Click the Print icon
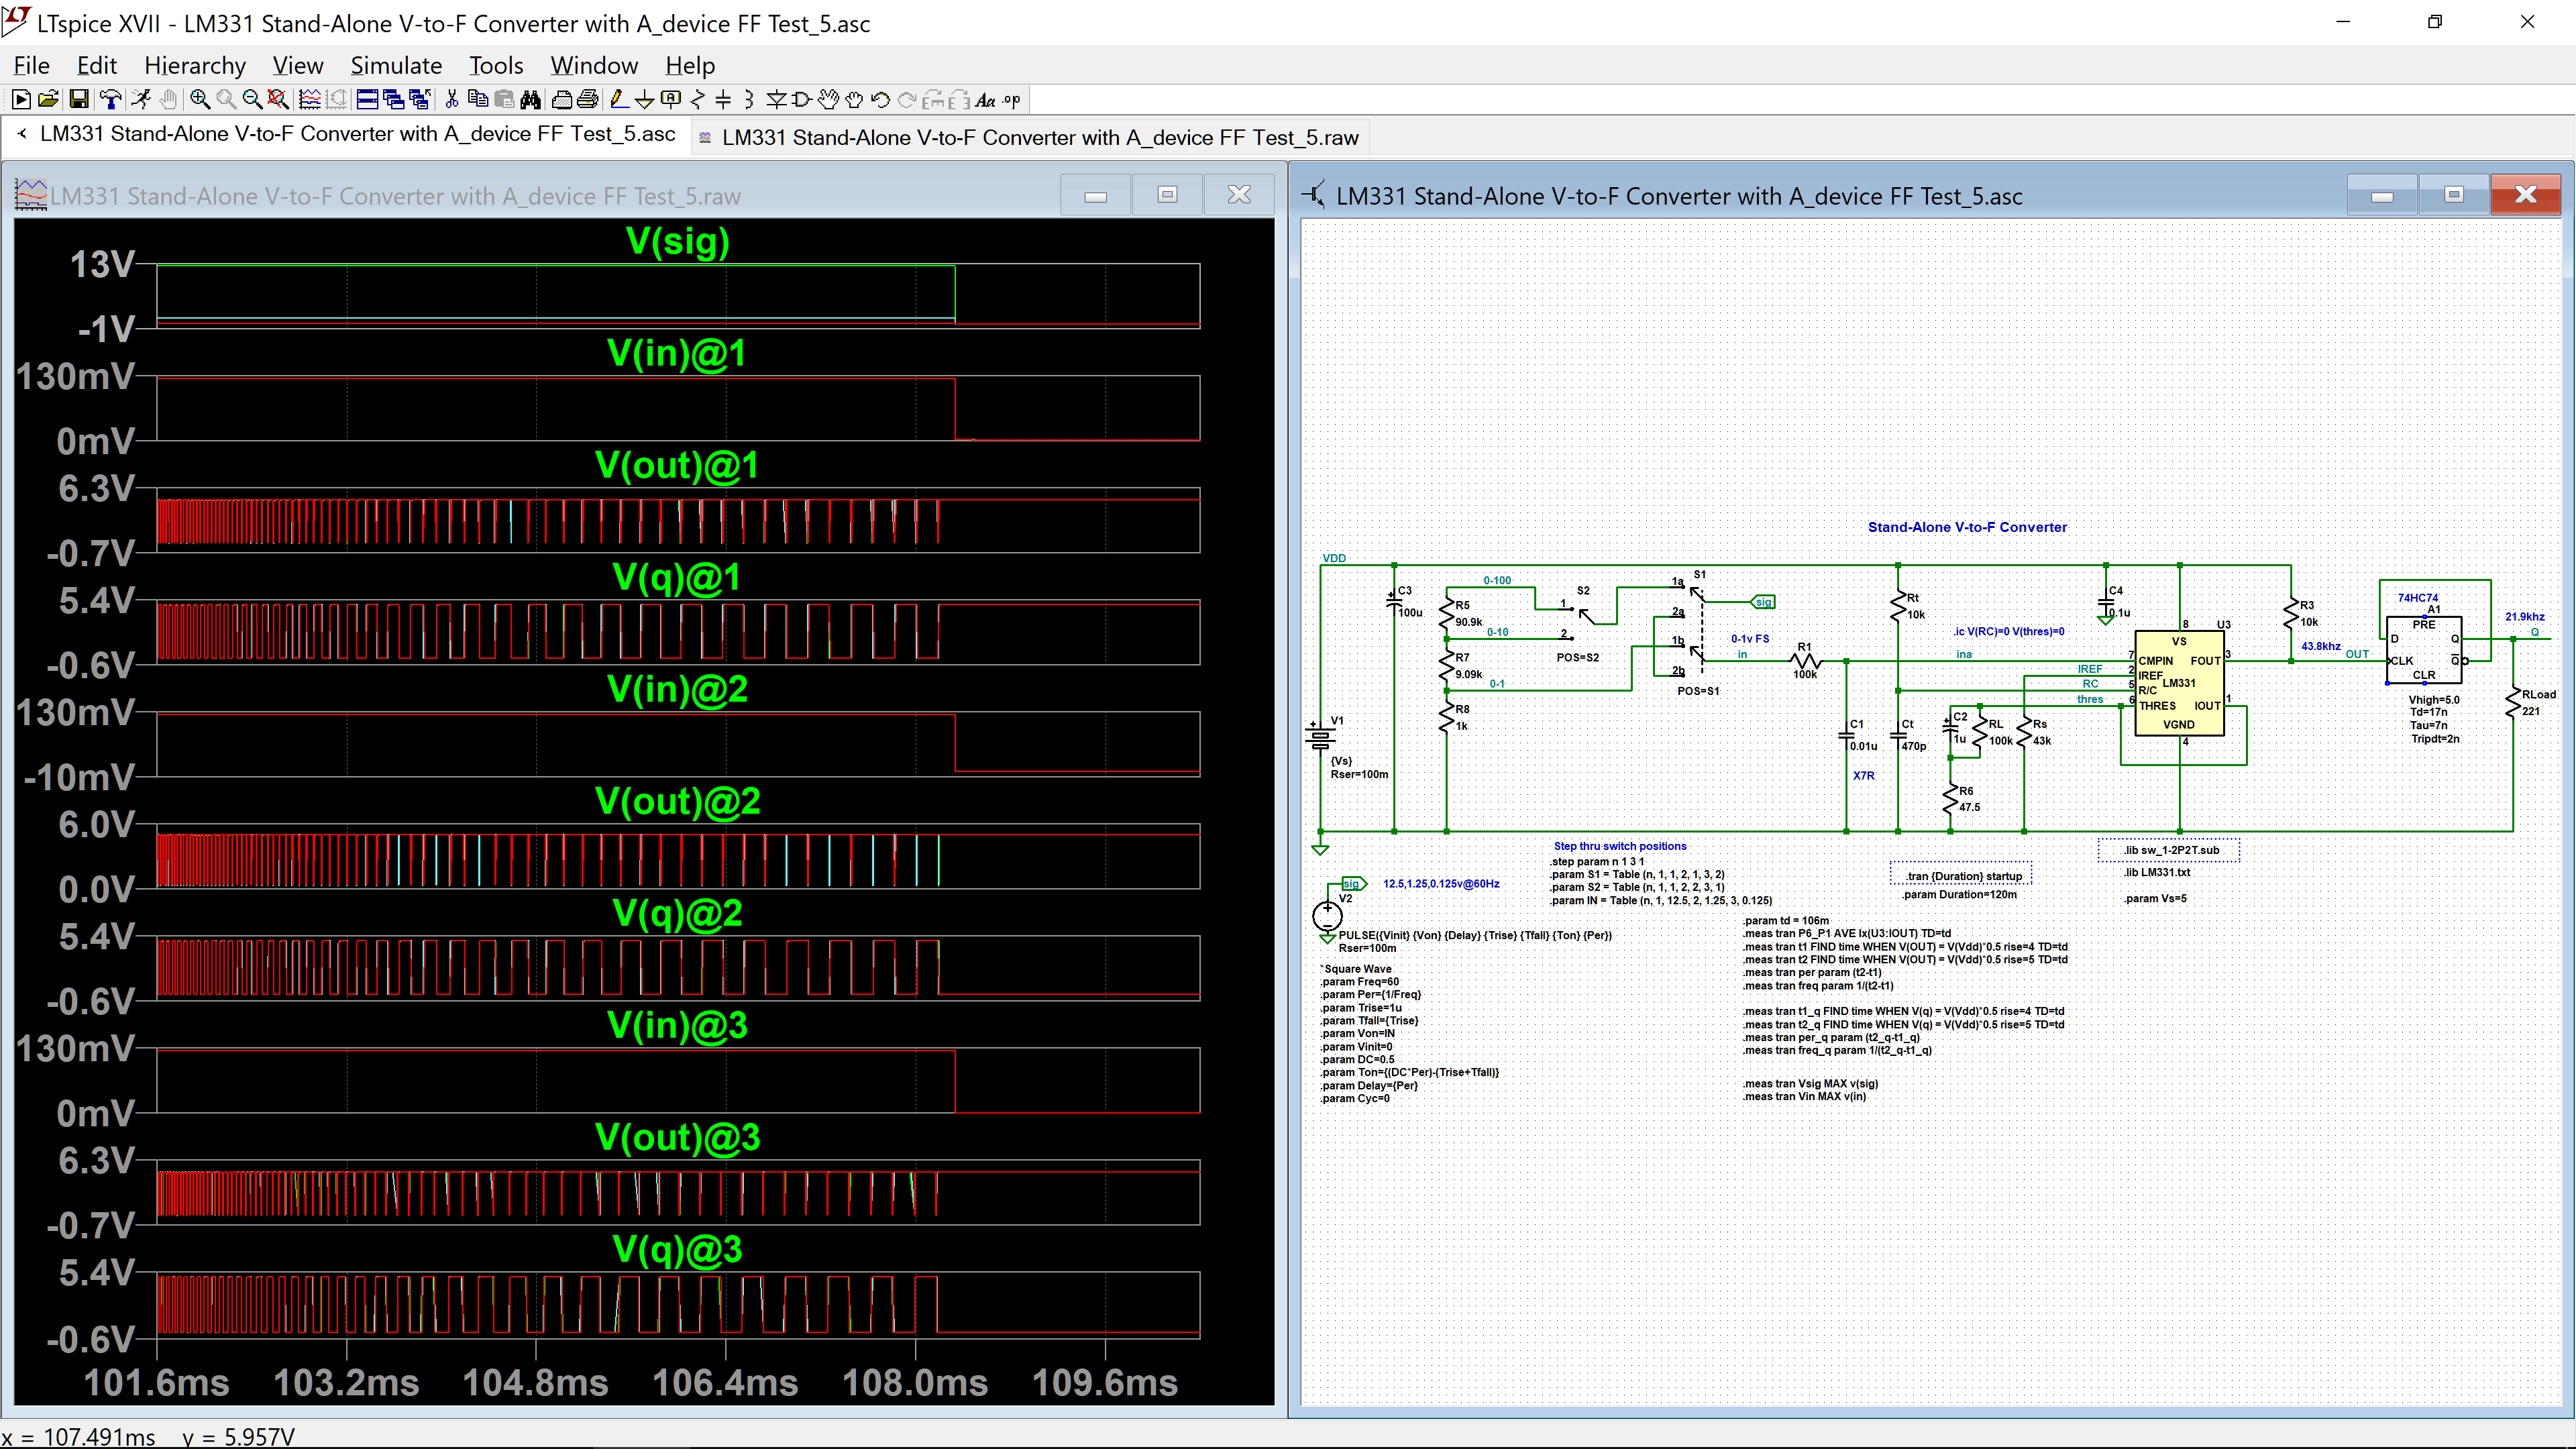Viewport: 2576px width, 1449px height. coord(588,99)
